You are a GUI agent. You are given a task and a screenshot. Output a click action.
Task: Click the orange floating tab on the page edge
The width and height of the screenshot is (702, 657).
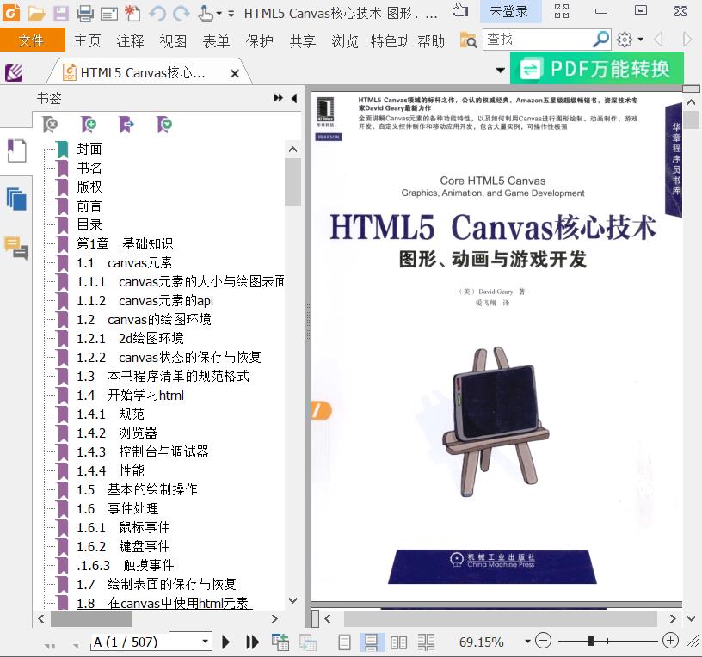322,410
